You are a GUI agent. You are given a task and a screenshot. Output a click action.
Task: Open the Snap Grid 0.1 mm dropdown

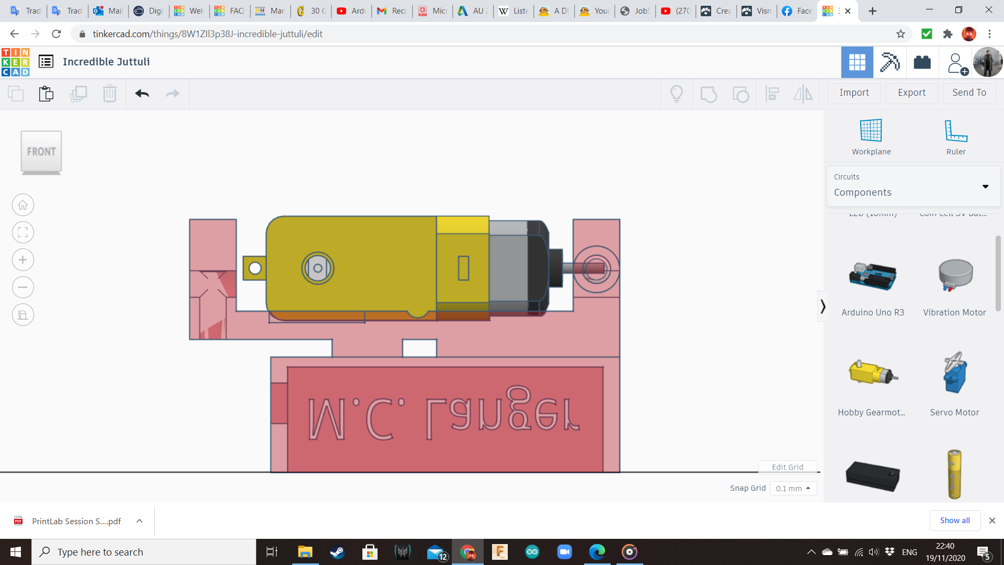tap(793, 488)
